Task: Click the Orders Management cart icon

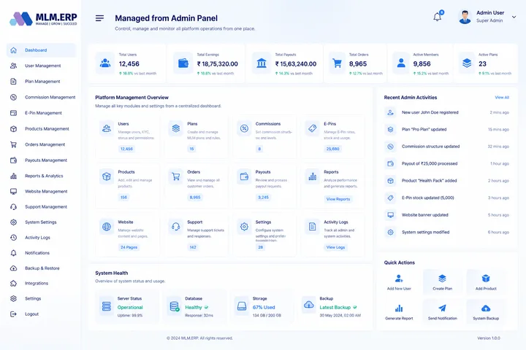Action: [x=13, y=144]
